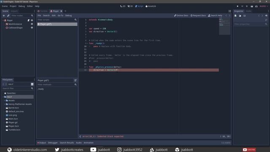270x152 pixels.
Task: Open the Editor menu
Action: pos(30,6)
